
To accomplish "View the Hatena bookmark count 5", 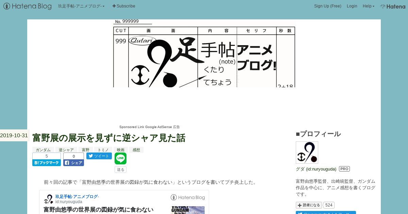I will (47, 156).
